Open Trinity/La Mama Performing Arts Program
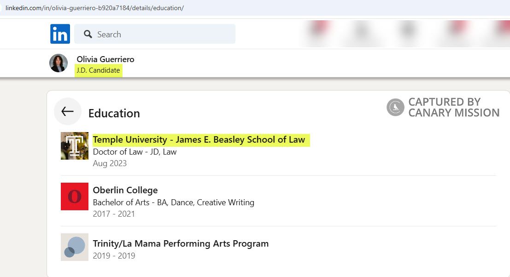 coord(181,243)
